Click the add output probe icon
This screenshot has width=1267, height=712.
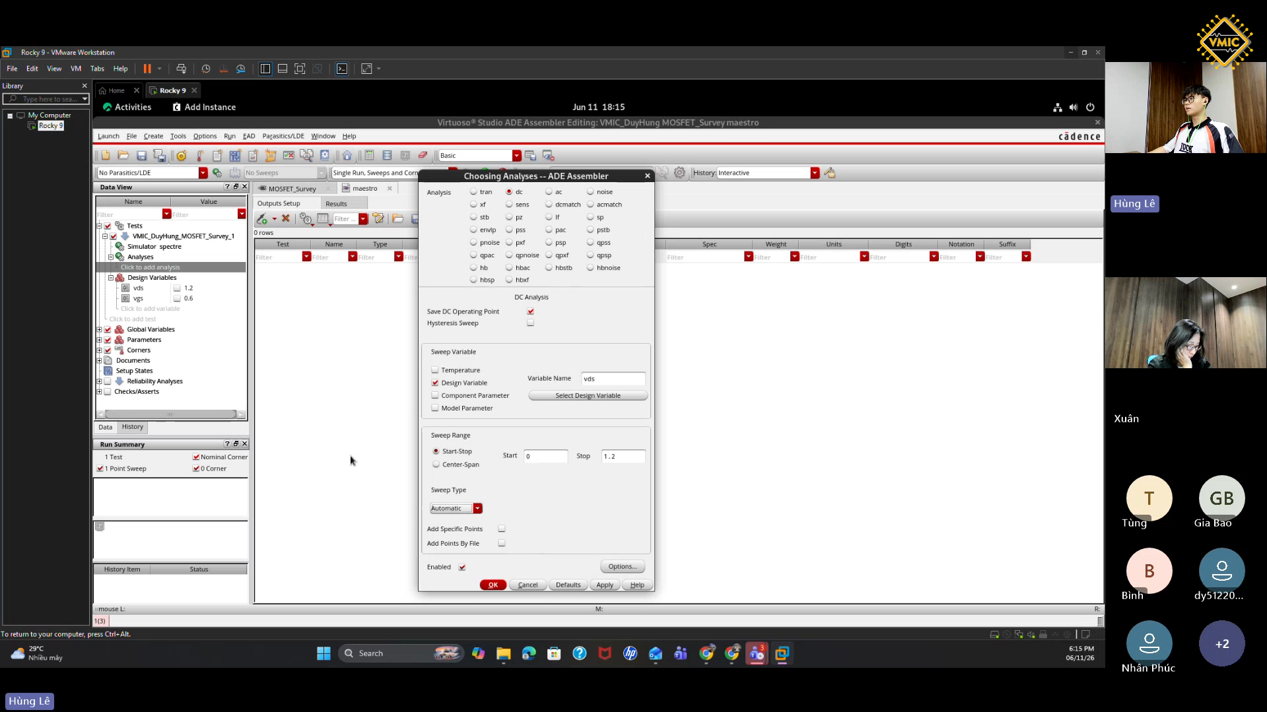pos(263,218)
